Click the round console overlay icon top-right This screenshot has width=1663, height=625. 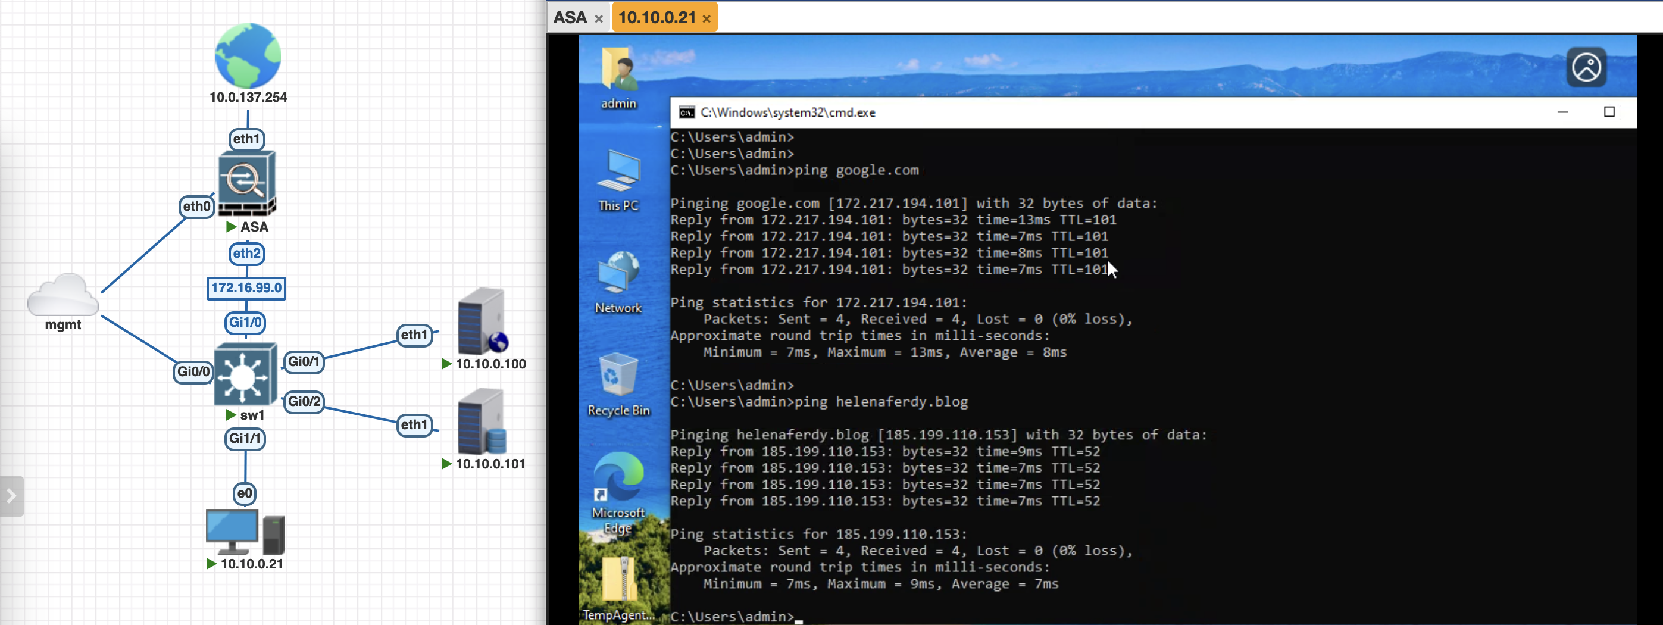1586,67
